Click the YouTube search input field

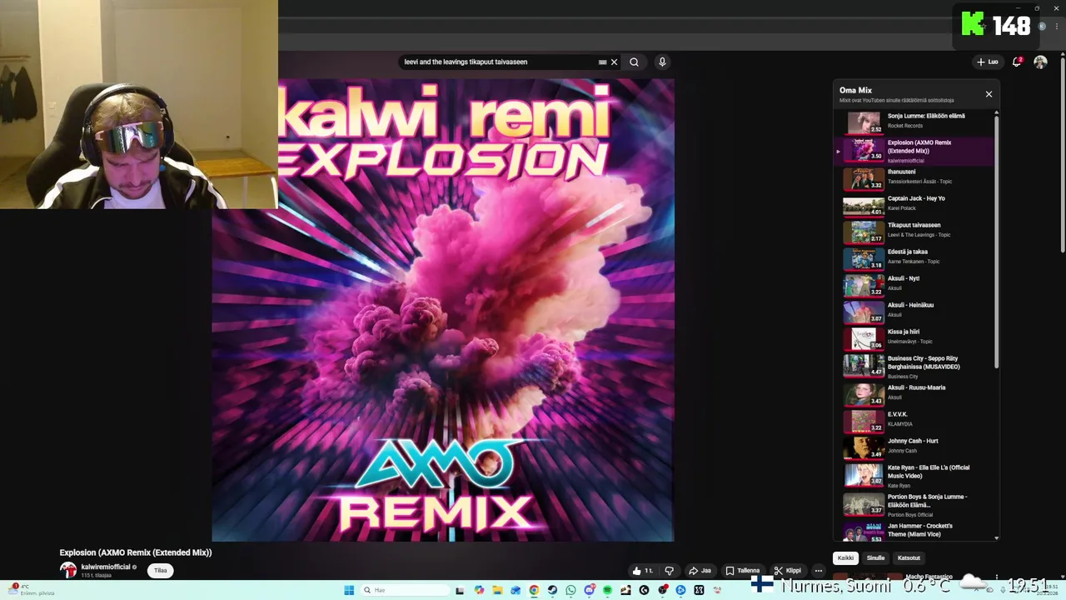[498, 62]
